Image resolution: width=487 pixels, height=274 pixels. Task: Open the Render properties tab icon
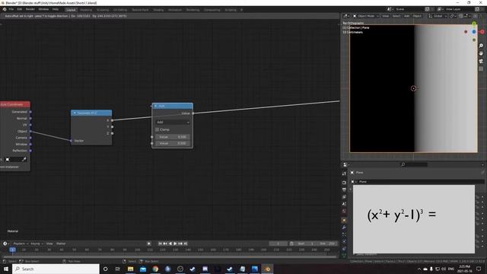tap(344, 183)
